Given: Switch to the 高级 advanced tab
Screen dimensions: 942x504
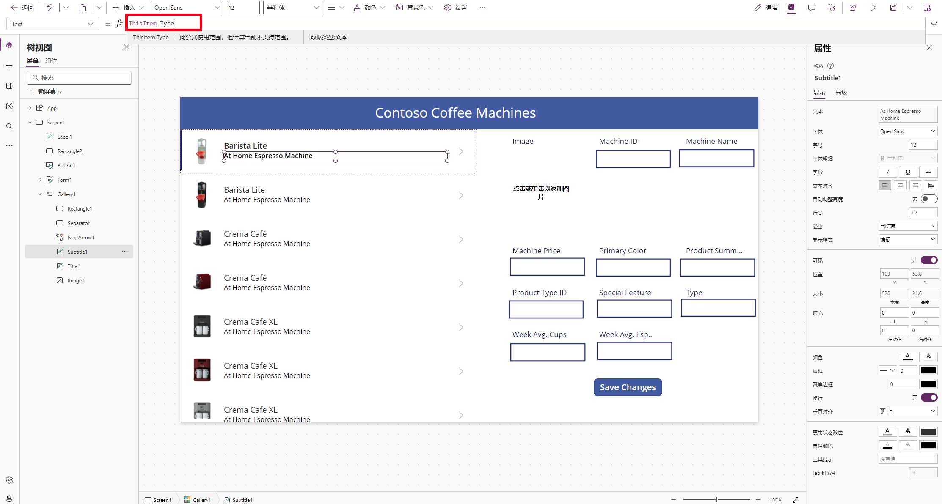Looking at the screenshot, I should point(841,93).
